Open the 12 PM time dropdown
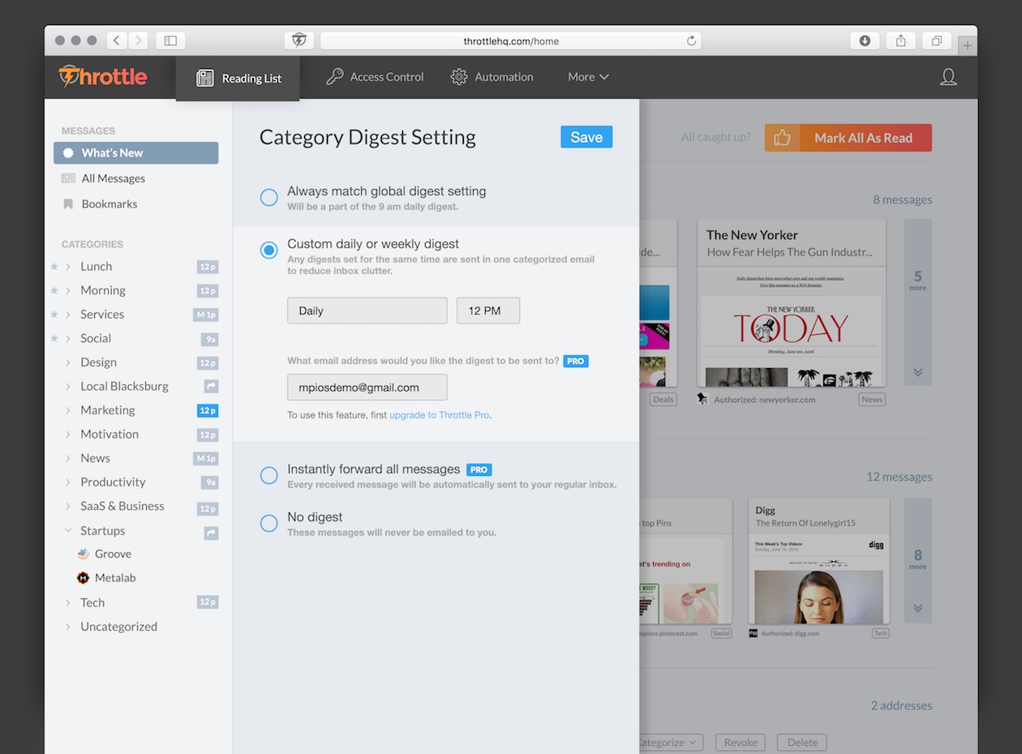Viewport: 1022px width, 754px height. (487, 311)
